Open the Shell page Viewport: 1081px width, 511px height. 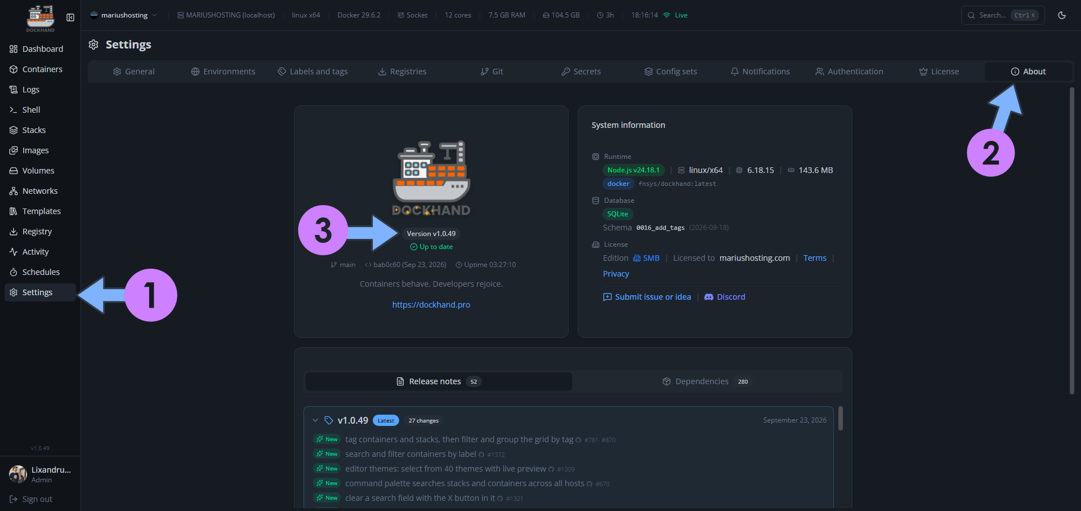(x=40, y=110)
